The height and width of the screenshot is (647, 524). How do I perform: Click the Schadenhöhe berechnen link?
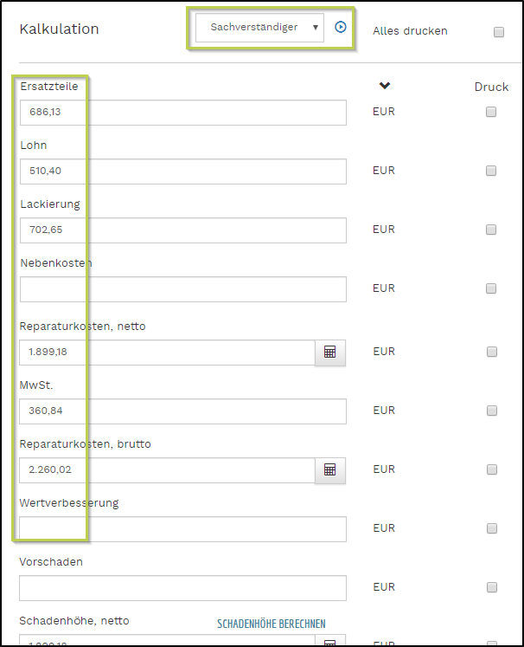coord(271,624)
